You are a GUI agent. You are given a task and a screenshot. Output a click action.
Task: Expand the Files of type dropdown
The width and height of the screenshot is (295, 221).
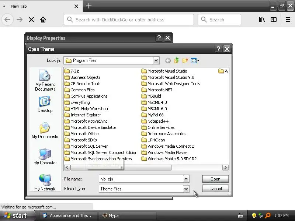click(186, 189)
